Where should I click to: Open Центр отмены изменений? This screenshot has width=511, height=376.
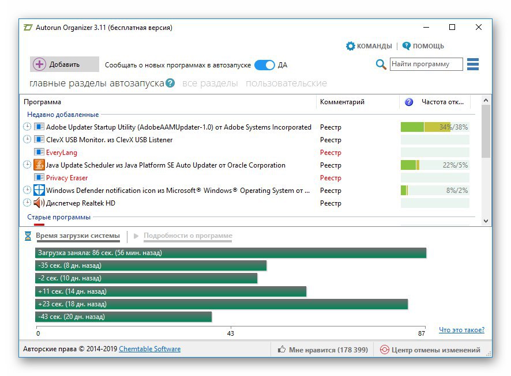[x=430, y=350]
